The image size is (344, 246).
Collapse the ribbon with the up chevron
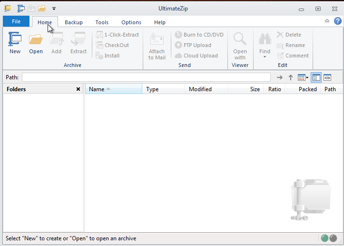tap(327, 21)
